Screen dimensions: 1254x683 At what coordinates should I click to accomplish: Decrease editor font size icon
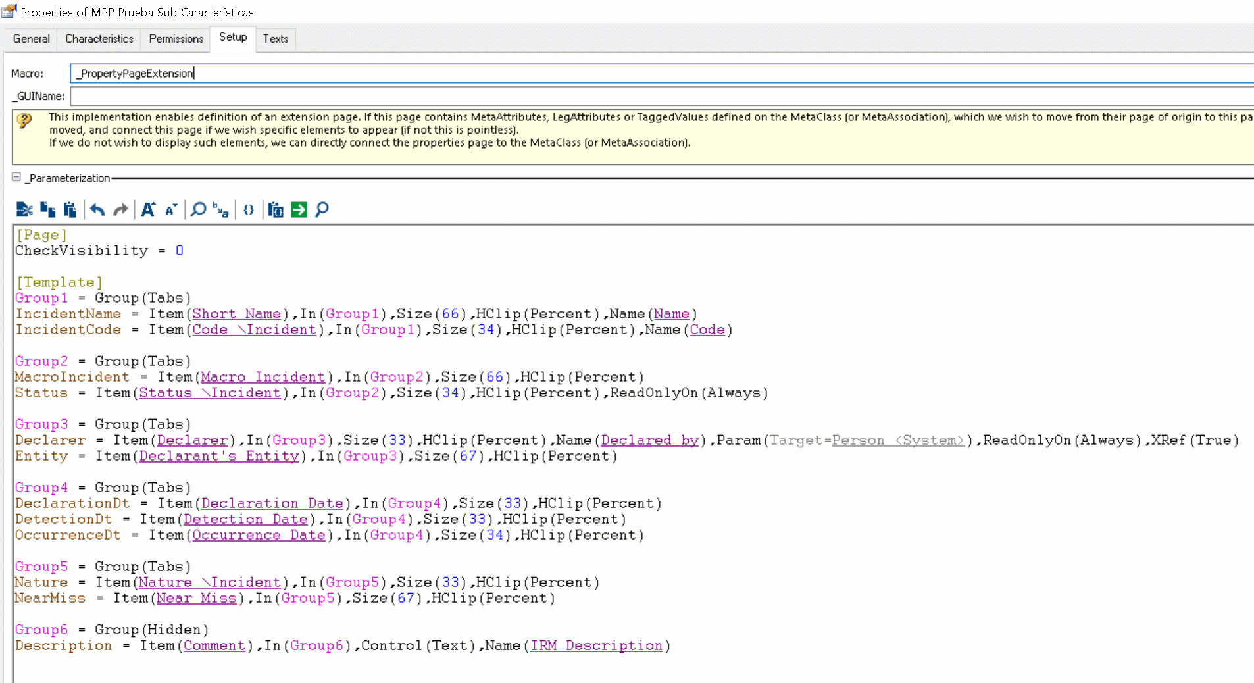click(x=171, y=210)
